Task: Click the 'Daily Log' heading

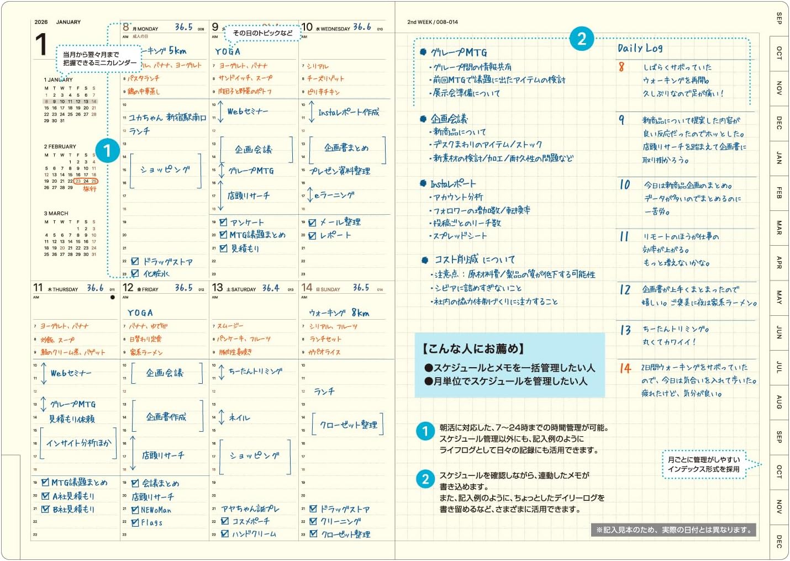Action: tap(640, 49)
